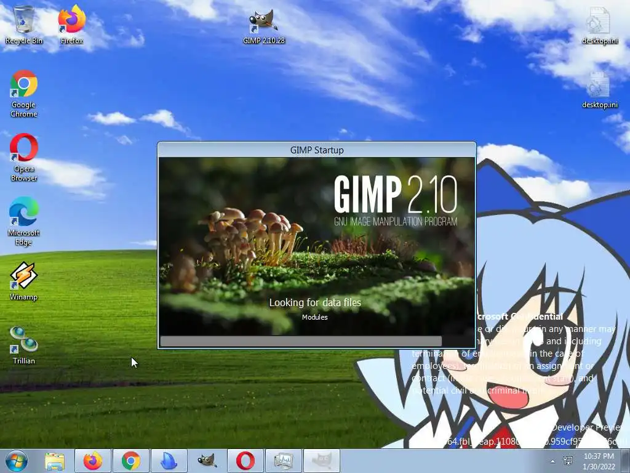Show hidden system tray icons arrow
This screenshot has width=630, height=473.
coord(553,461)
